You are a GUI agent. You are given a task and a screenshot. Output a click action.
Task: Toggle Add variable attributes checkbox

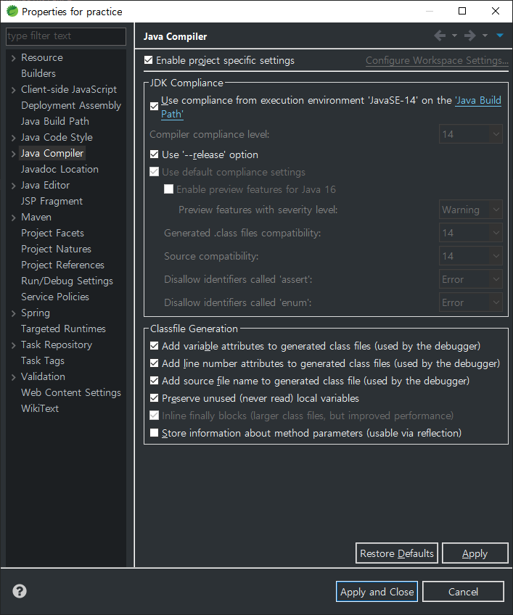pyautogui.click(x=155, y=345)
